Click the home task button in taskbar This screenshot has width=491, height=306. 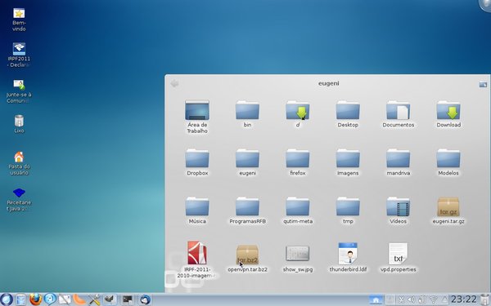tap(376, 299)
